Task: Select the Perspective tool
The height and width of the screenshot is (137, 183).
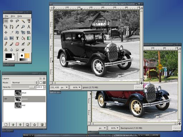Action: coord(6,38)
